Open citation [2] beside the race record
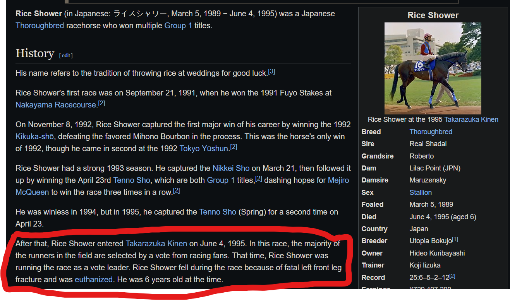This screenshot has width=510, height=300. coord(452,276)
